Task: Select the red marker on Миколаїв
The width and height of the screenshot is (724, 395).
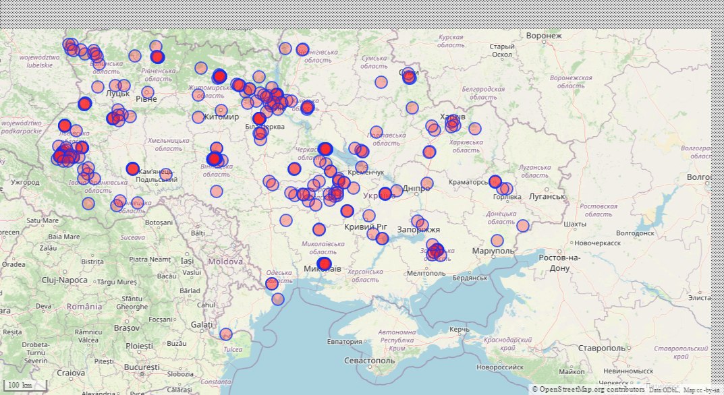Action: (x=325, y=264)
